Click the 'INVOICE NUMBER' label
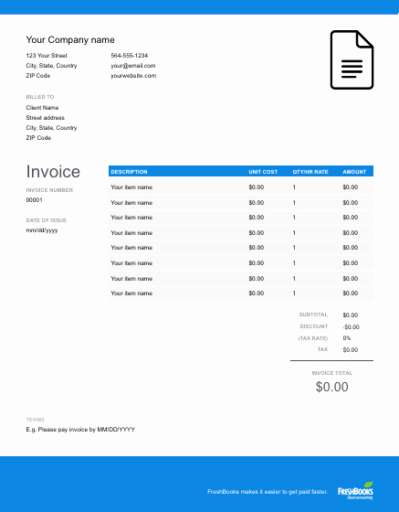 (49, 190)
